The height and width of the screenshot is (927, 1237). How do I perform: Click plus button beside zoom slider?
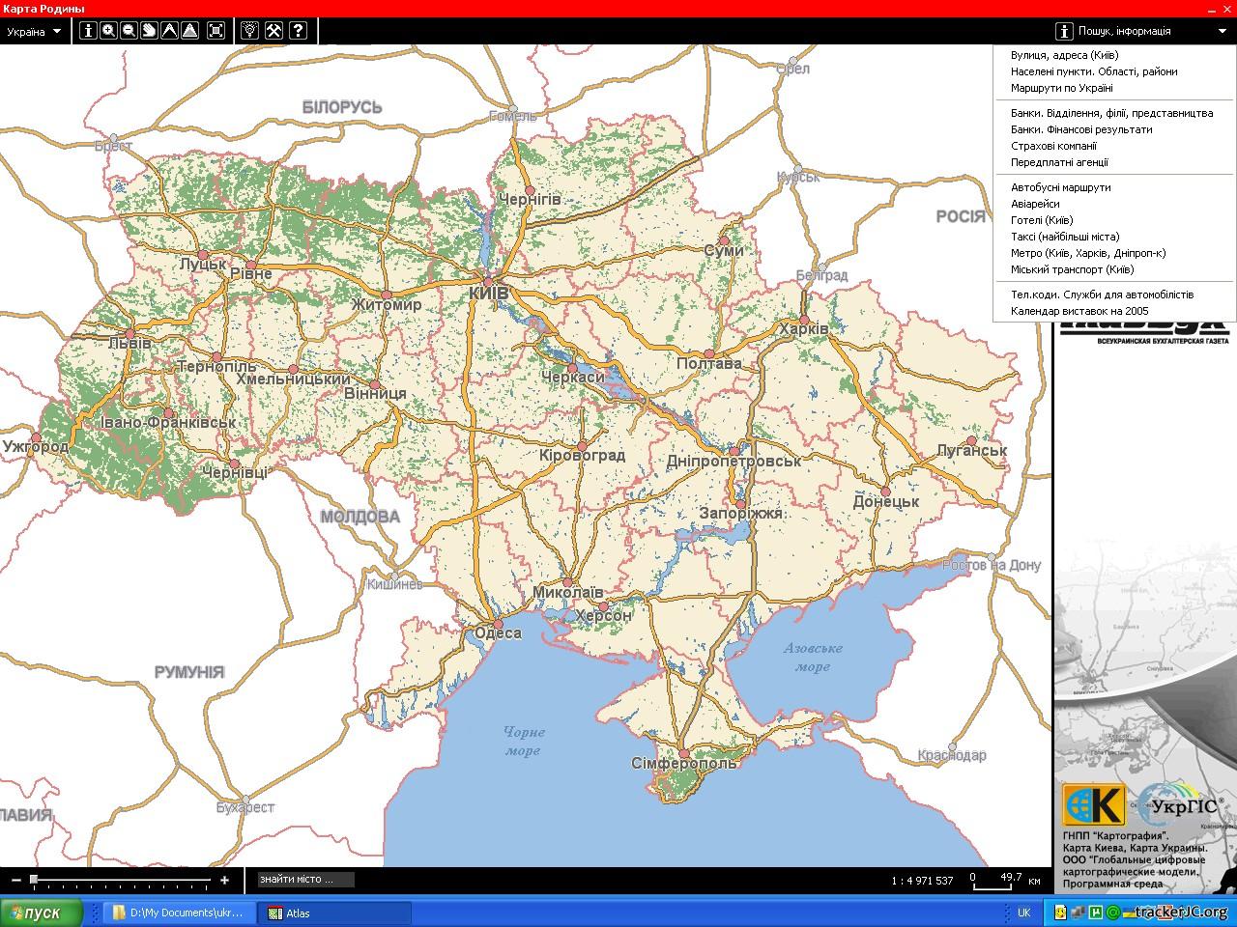click(x=225, y=880)
